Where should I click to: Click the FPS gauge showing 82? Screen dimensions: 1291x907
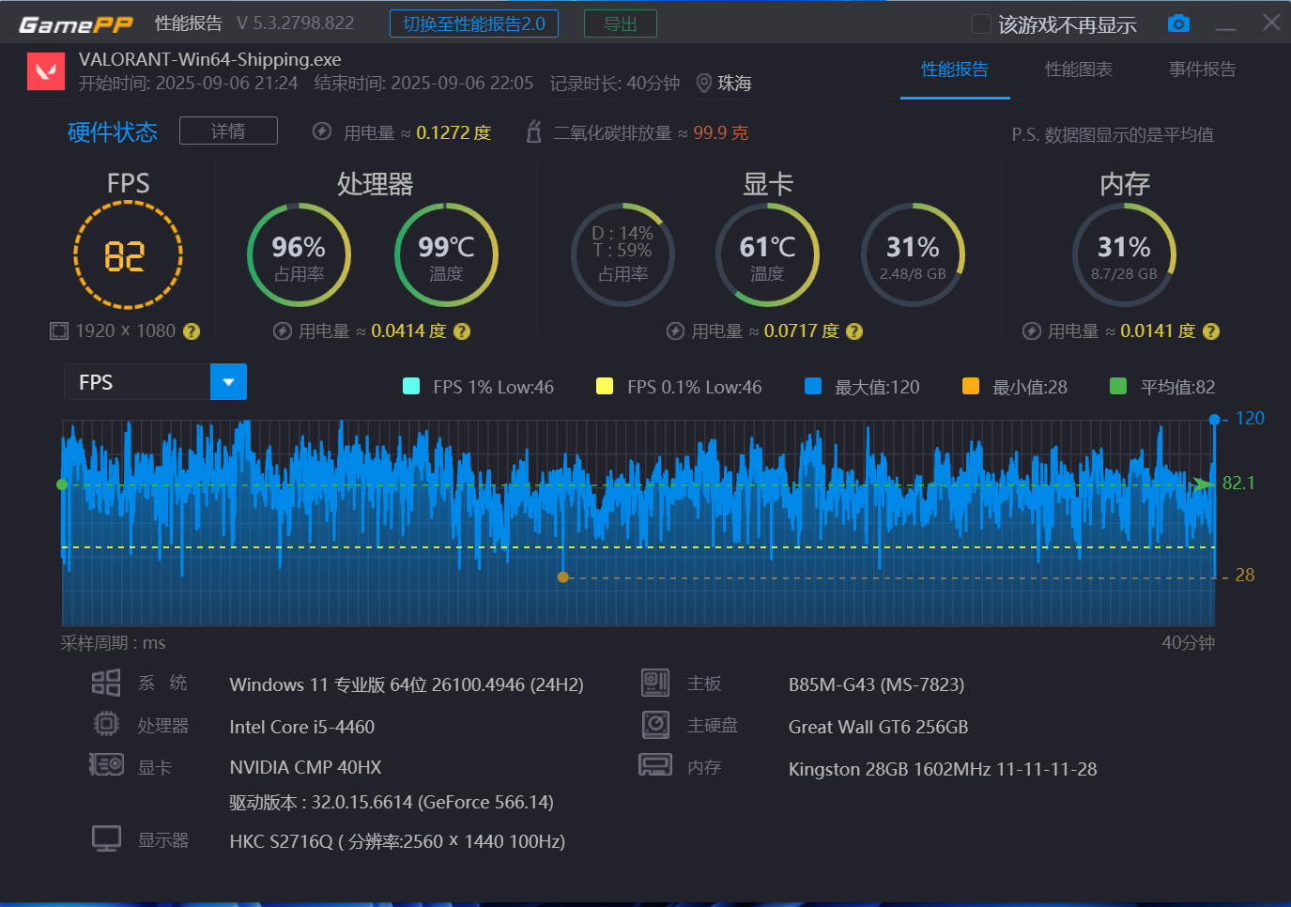128,255
